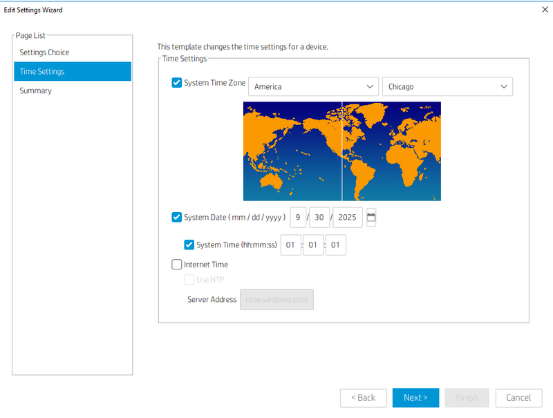Click the seconds field of System Time

pos(335,245)
